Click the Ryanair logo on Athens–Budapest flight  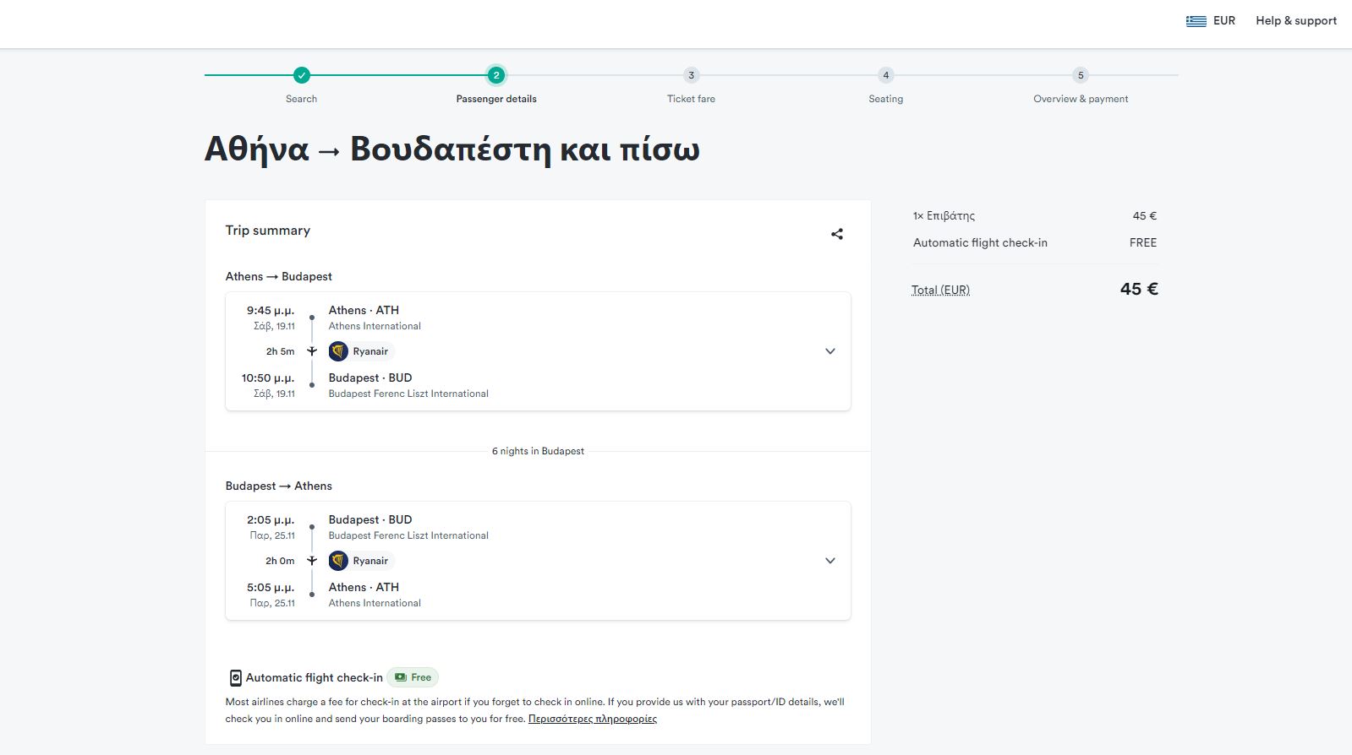(x=338, y=351)
